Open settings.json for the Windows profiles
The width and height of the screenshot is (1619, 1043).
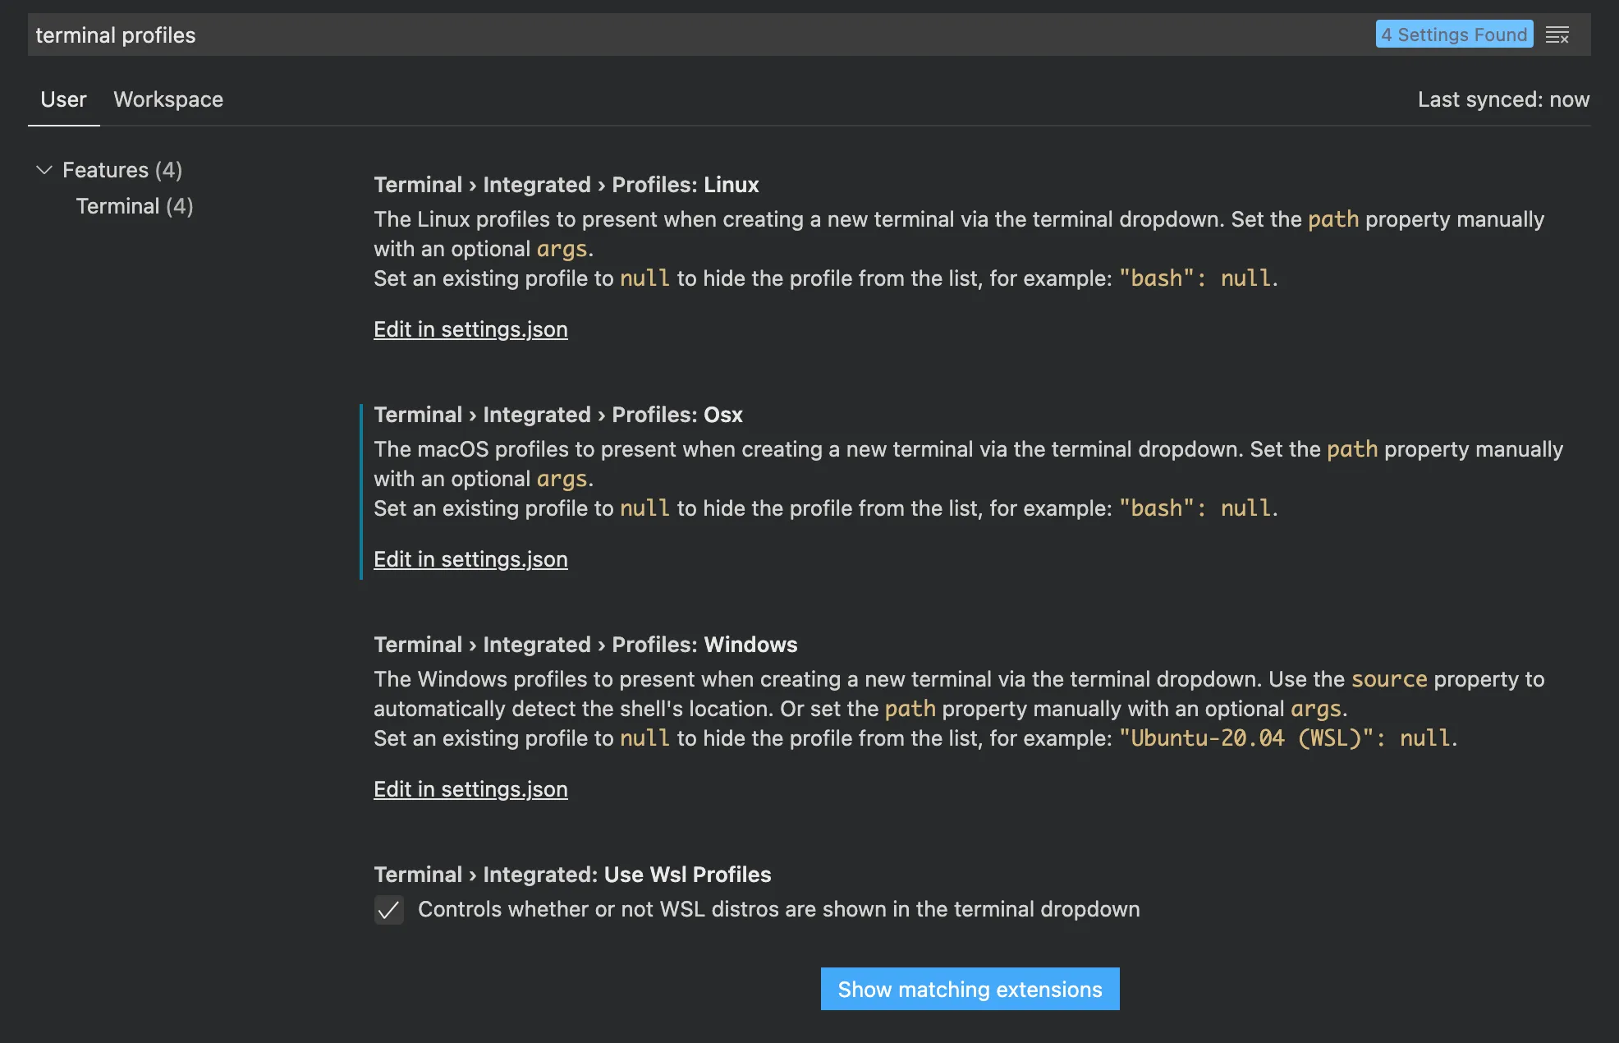tap(470, 789)
